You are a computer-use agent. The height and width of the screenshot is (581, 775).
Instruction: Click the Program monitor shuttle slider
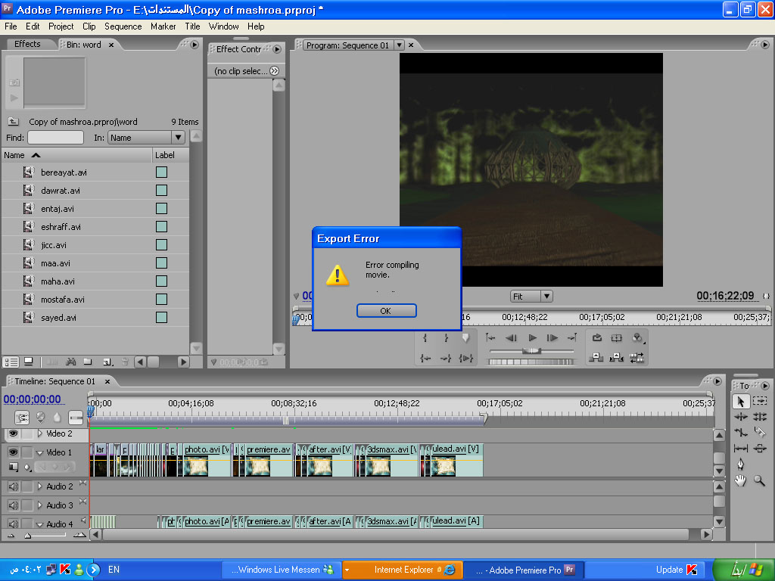click(x=531, y=351)
